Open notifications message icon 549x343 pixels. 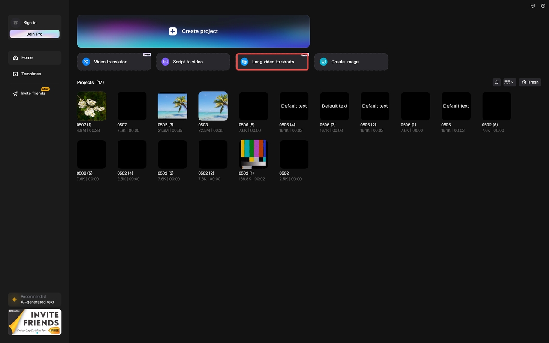point(532,6)
